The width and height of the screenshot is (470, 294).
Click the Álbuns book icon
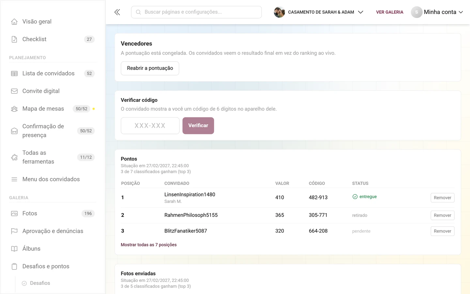click(x=14, y=249)
